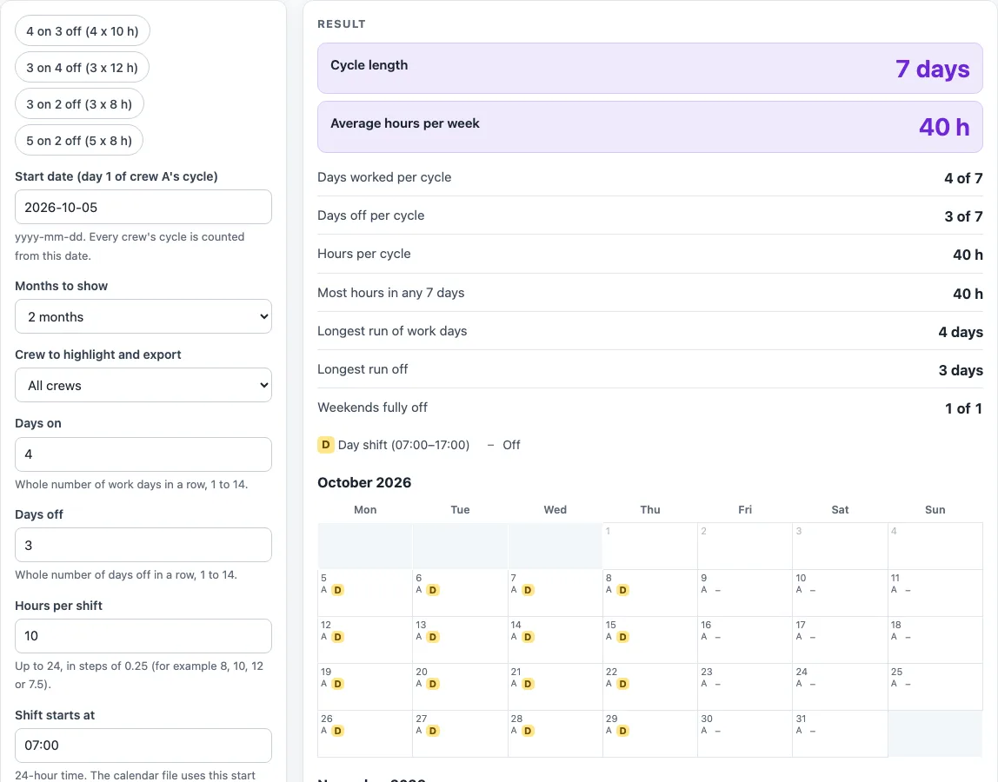This screenshot has height=782, width=998.
Task: Select the 4 on 3 off preset
Action: pyautogui.click(x=82, y=30)
